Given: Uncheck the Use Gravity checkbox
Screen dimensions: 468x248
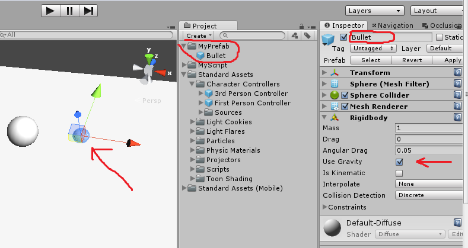Looking at the screenshot, I should click(399, 162).
